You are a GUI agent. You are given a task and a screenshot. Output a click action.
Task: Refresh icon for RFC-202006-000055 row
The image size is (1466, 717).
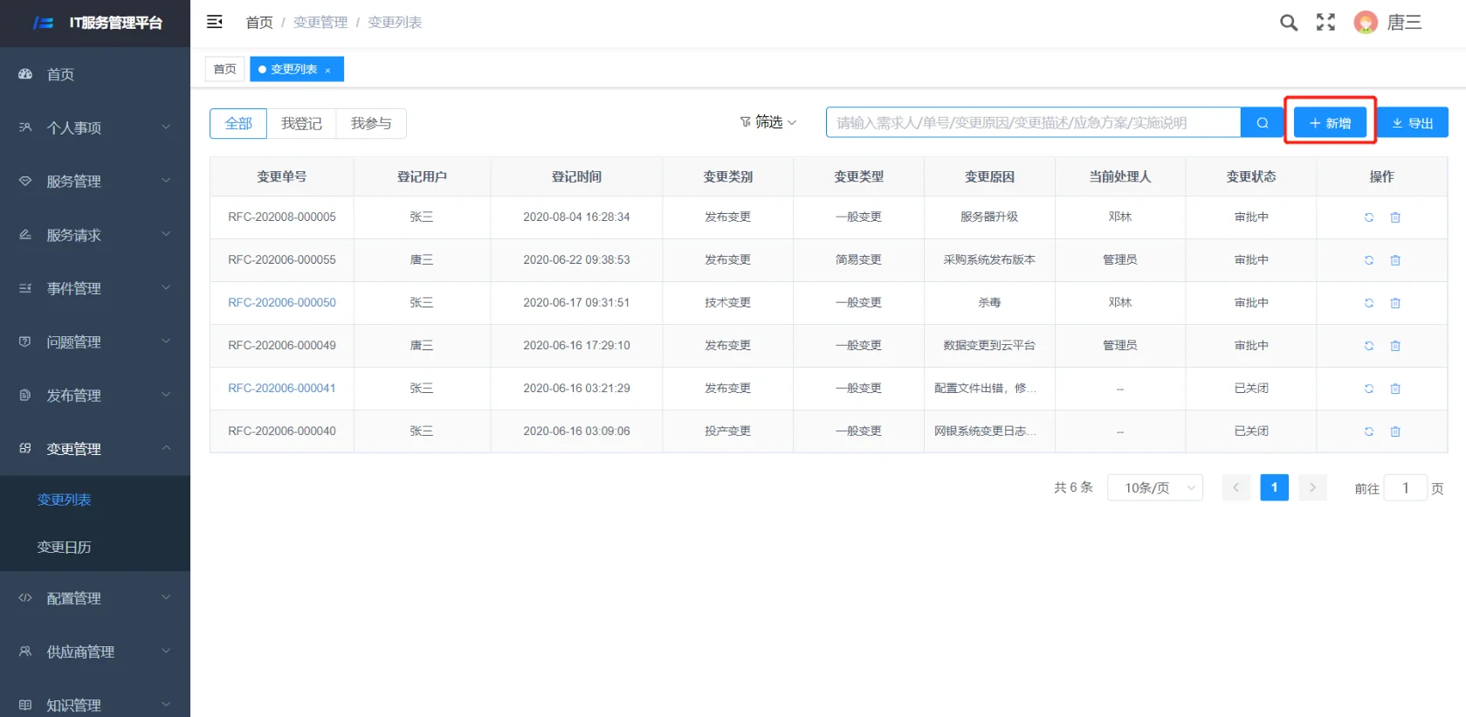pyautogui.click(x=1369, y=260)
